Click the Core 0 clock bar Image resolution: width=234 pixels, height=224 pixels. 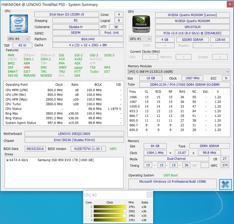[110, 207]
